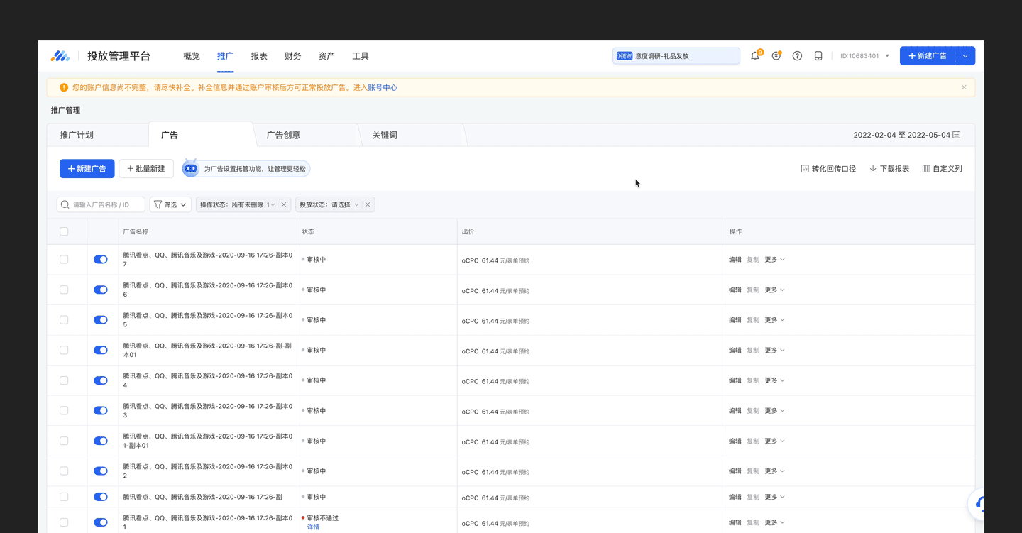This screenshot has width=1022, height=533.
Task: Tick the checkbox for ad 副本02
Action: (x=64, y=471)
